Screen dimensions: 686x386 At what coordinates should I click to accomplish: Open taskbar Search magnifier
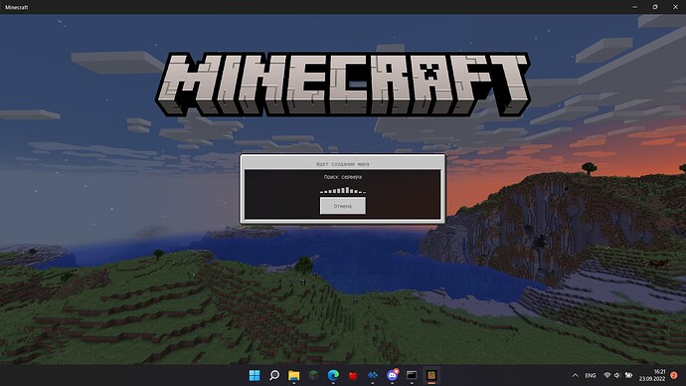274,375
